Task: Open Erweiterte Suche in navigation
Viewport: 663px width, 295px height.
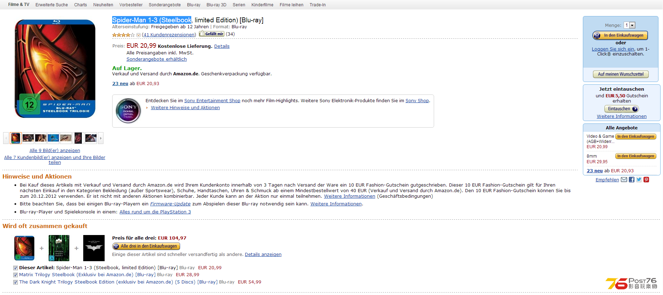Action: [52, 5]
